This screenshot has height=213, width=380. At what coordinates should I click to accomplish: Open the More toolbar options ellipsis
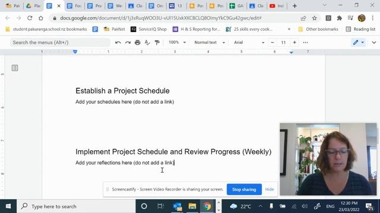(305, 43)
